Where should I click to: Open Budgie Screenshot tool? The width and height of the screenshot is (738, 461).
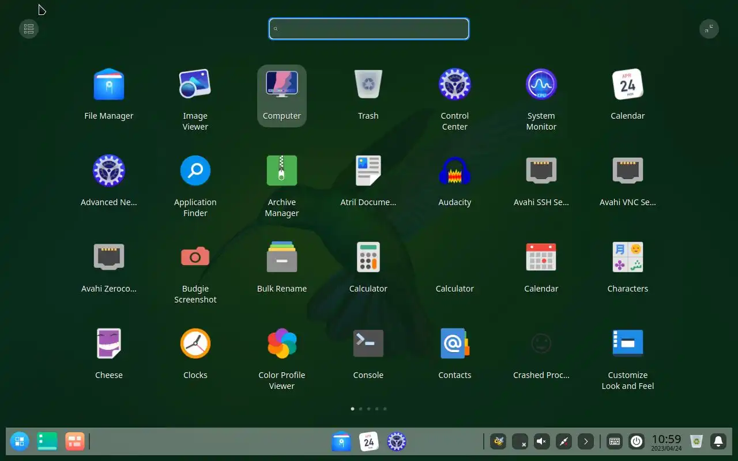point(195,258)
